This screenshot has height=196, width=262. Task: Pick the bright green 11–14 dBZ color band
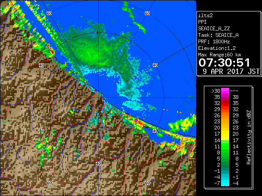click(225, 146)
